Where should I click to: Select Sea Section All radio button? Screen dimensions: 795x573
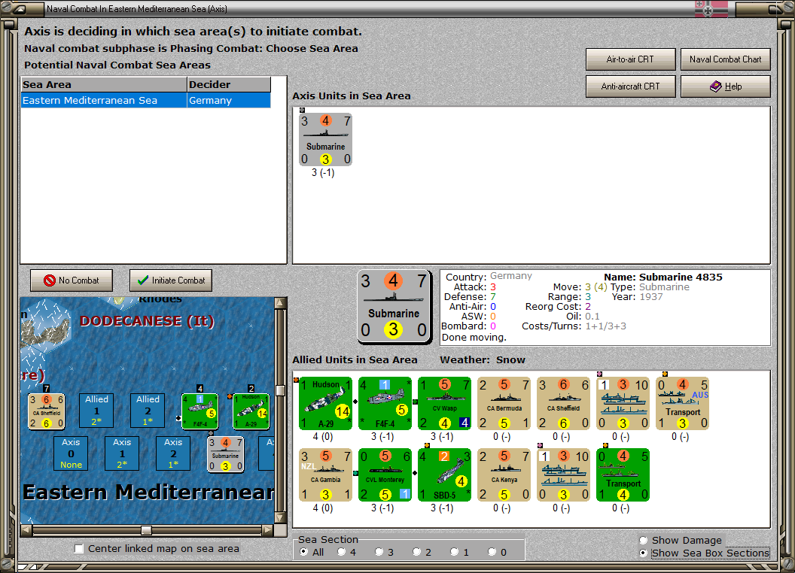tap(303, 552)
